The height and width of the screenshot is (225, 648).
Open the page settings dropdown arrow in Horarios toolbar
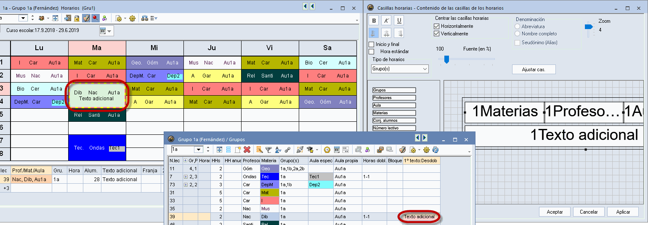tap(125, 19)
